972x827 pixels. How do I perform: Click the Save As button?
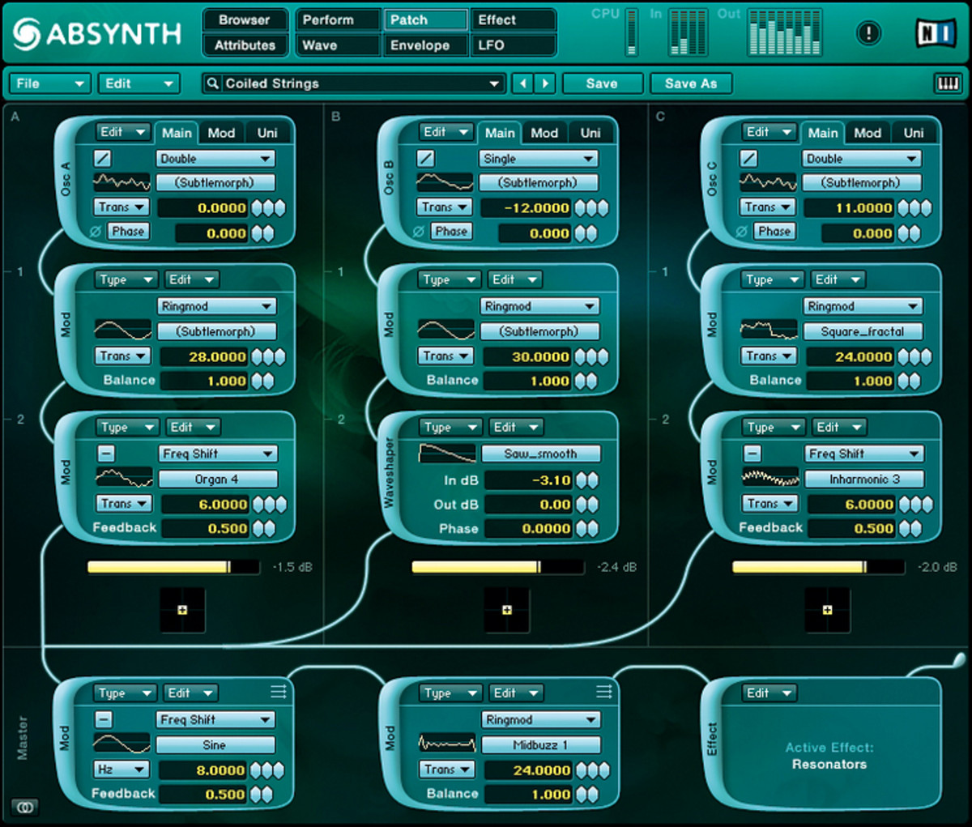click(691, 83)
